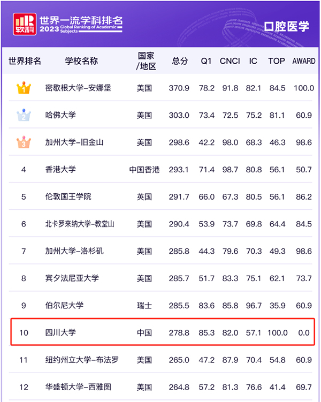Select the 伯尔尼大学 row name

pyautogui.click(x=64, y=306)
